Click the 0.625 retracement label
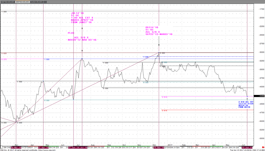 tap(4, 53)
